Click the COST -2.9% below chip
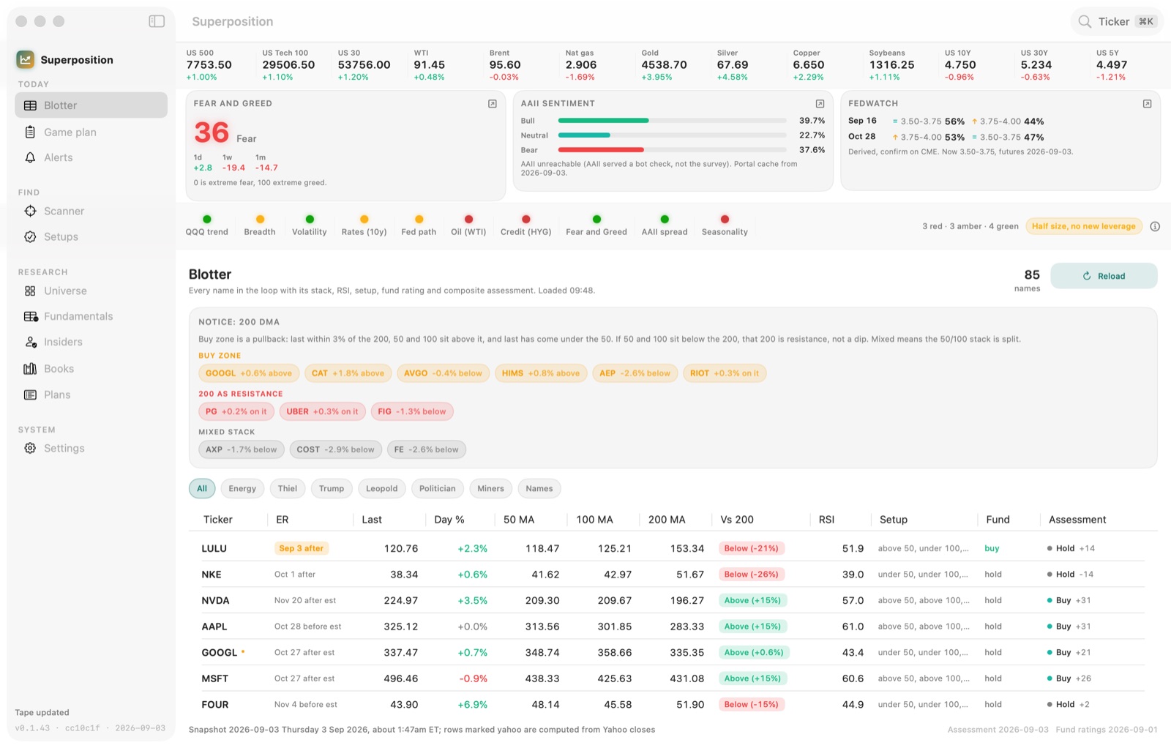Viewport: 1171px width, 748px height. pyautogui.click(x=335, y=449)
